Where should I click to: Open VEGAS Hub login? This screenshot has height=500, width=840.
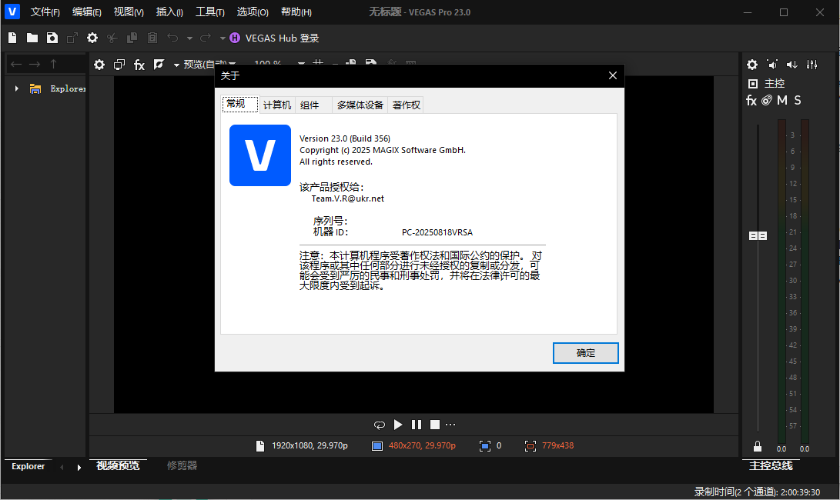pyautogui.click(x=274, y=38)
